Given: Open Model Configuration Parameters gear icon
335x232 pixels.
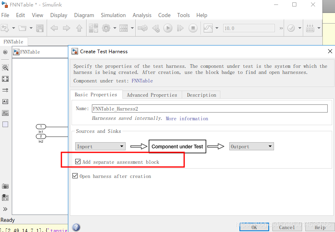Looking at the screenshot, I should pos(106,28).
